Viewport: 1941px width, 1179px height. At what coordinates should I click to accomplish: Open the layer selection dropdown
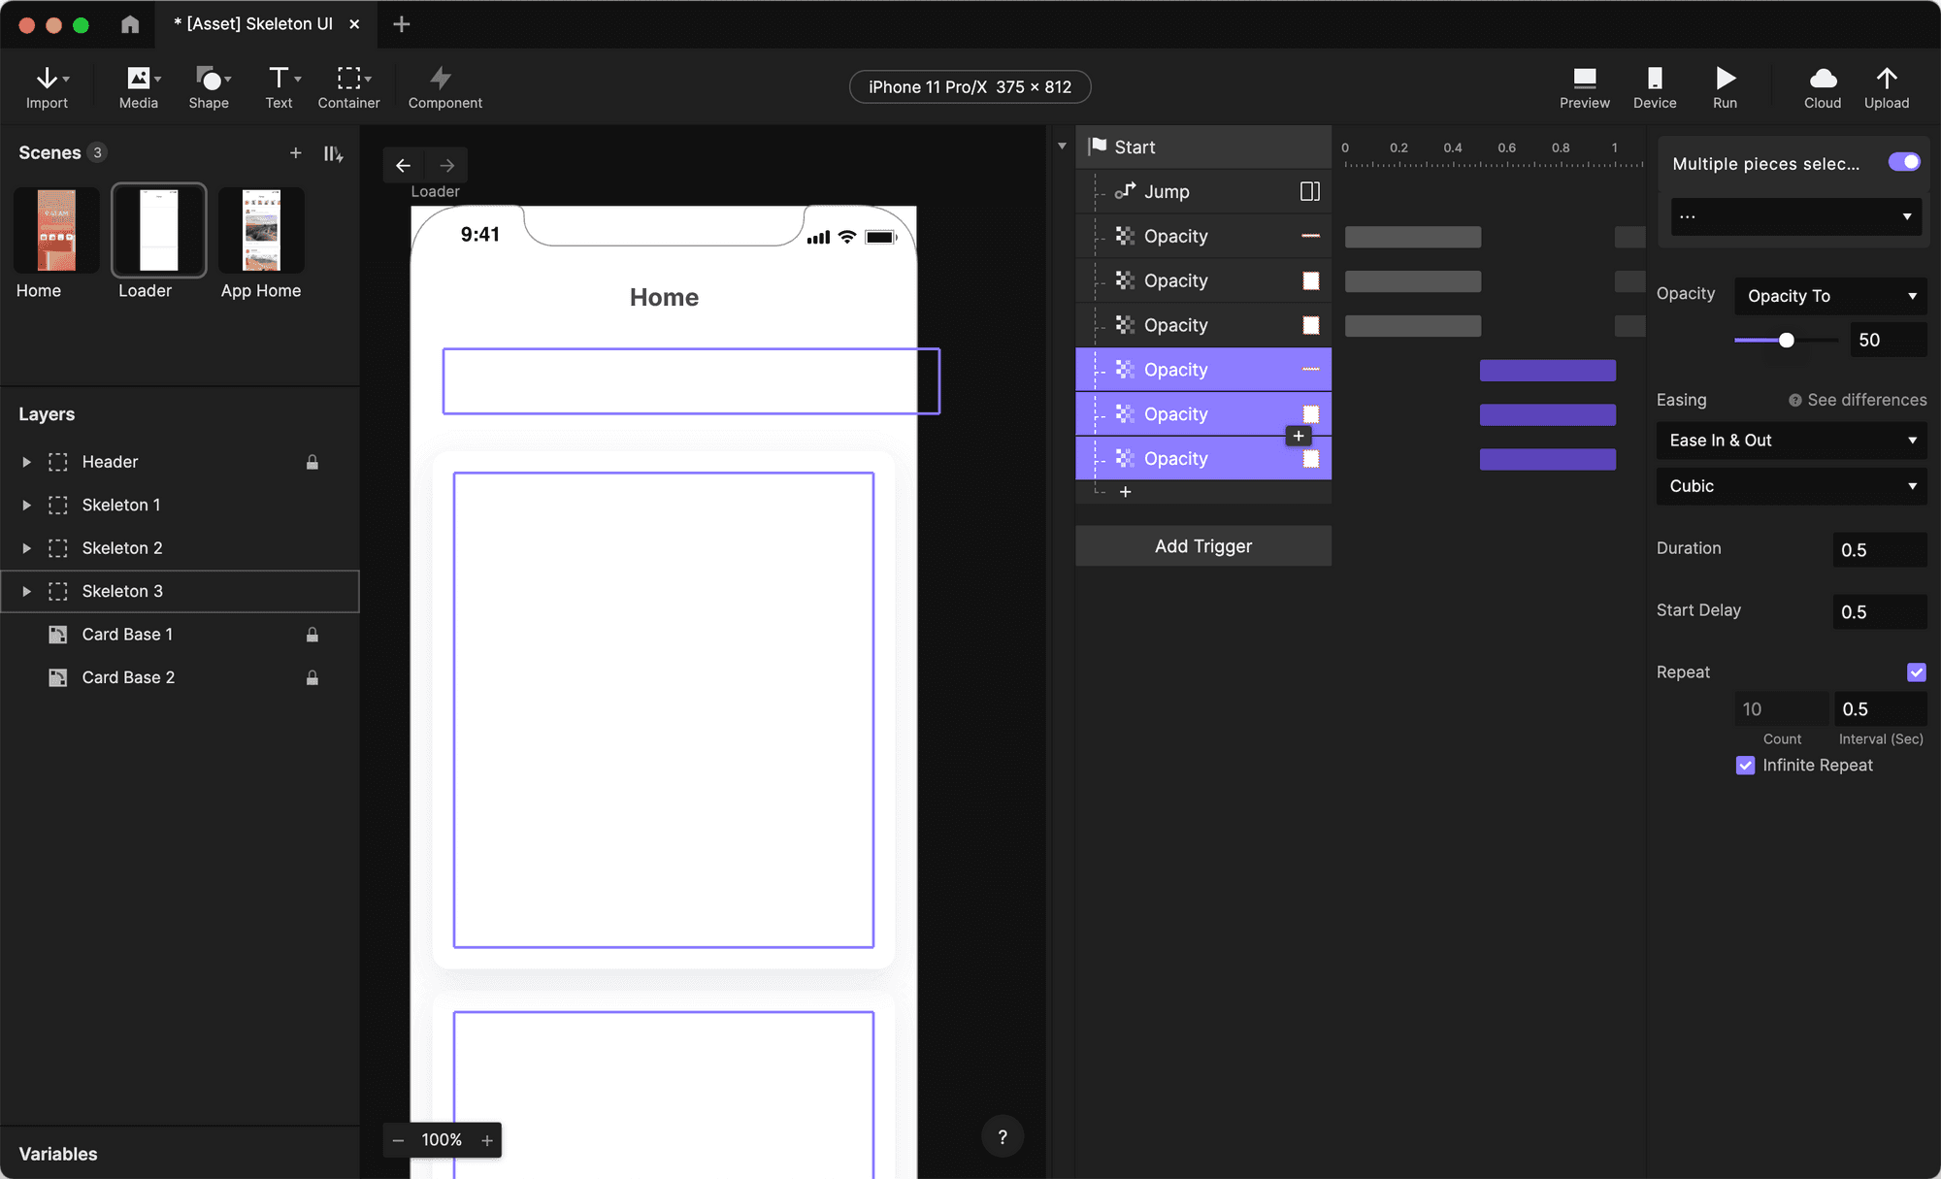pyautogui.click(x=1796, y=216)
